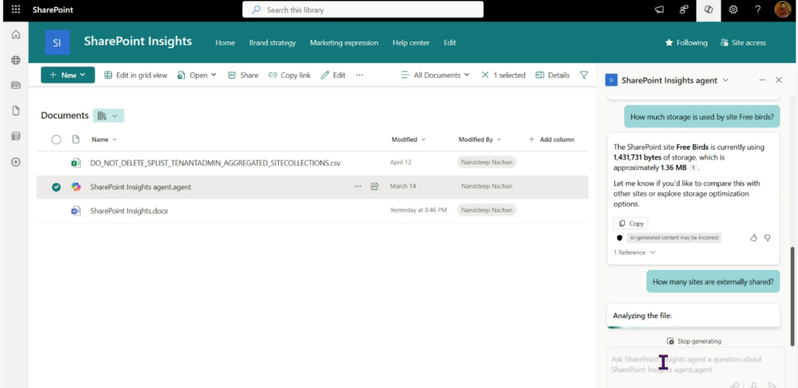Go to Home icon in left rail
Viewport: 798px width, 388px height.
tap(16, 34)
